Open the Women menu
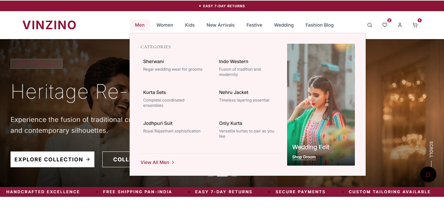Image resolution: width=444 pixels, height=208 pixels. coord(165,25)
